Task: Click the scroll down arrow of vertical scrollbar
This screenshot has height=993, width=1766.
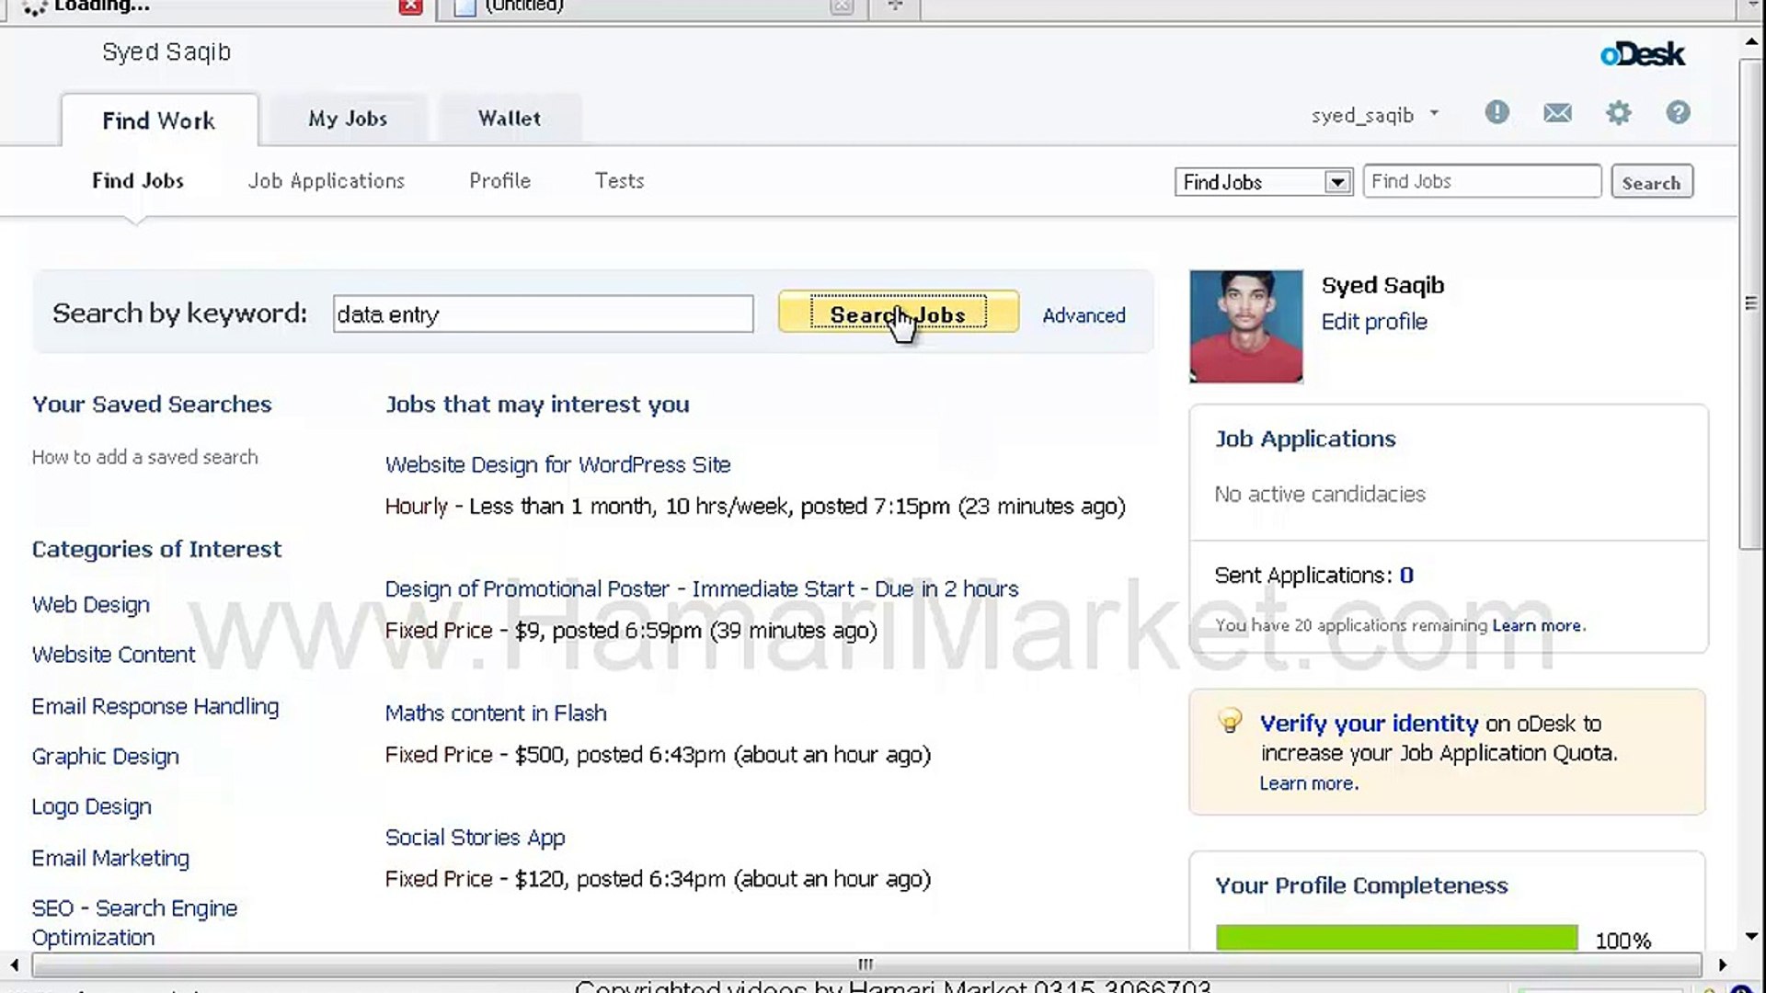Action: tap(1750, 936)
